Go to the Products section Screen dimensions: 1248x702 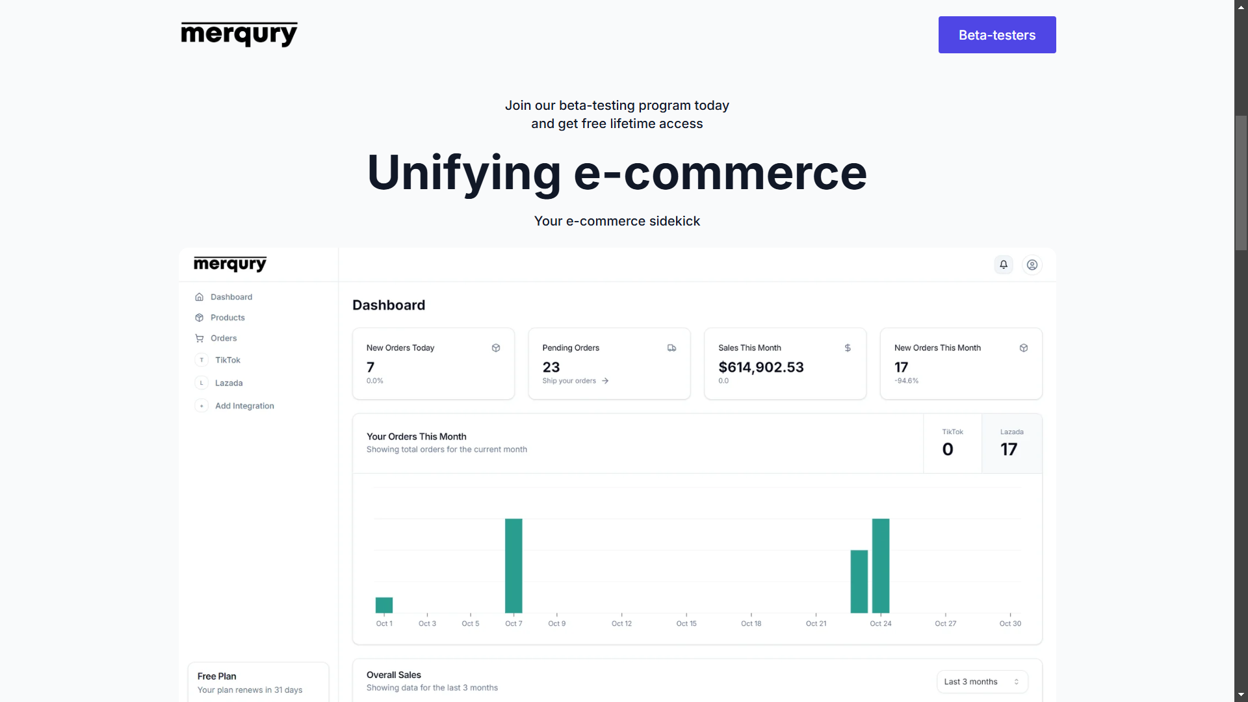pos(227,317)
